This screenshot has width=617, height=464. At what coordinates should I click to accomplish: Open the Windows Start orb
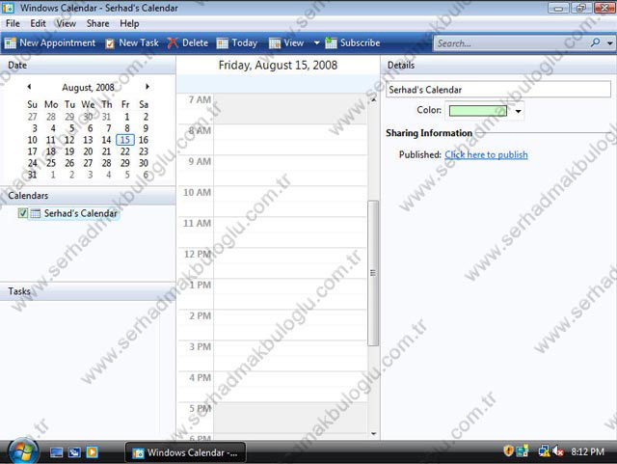[x=23, y=451]
